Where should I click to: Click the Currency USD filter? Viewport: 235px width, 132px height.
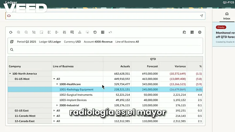click(x=72, y=42)
